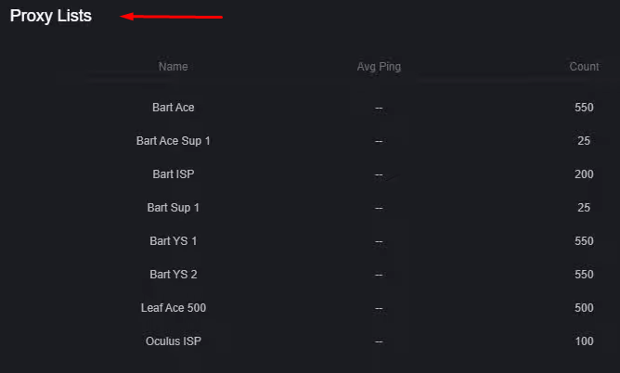
Task: Choose the Bart Sup 1 list
Action: (x=174, y=208)
